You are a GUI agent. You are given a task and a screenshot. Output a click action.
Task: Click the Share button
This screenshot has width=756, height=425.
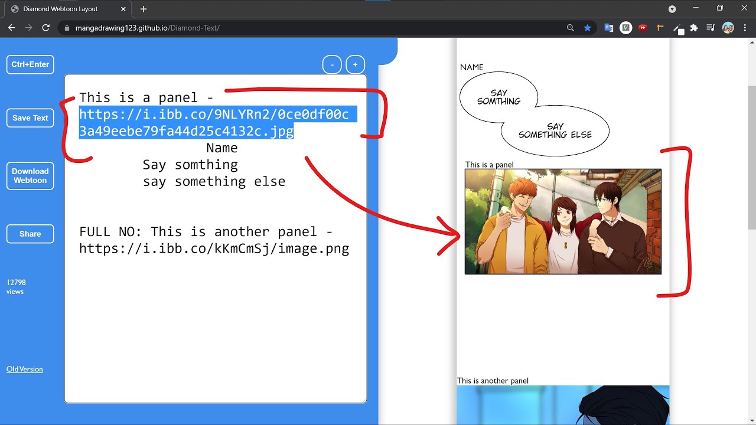(x=30, y=234)
